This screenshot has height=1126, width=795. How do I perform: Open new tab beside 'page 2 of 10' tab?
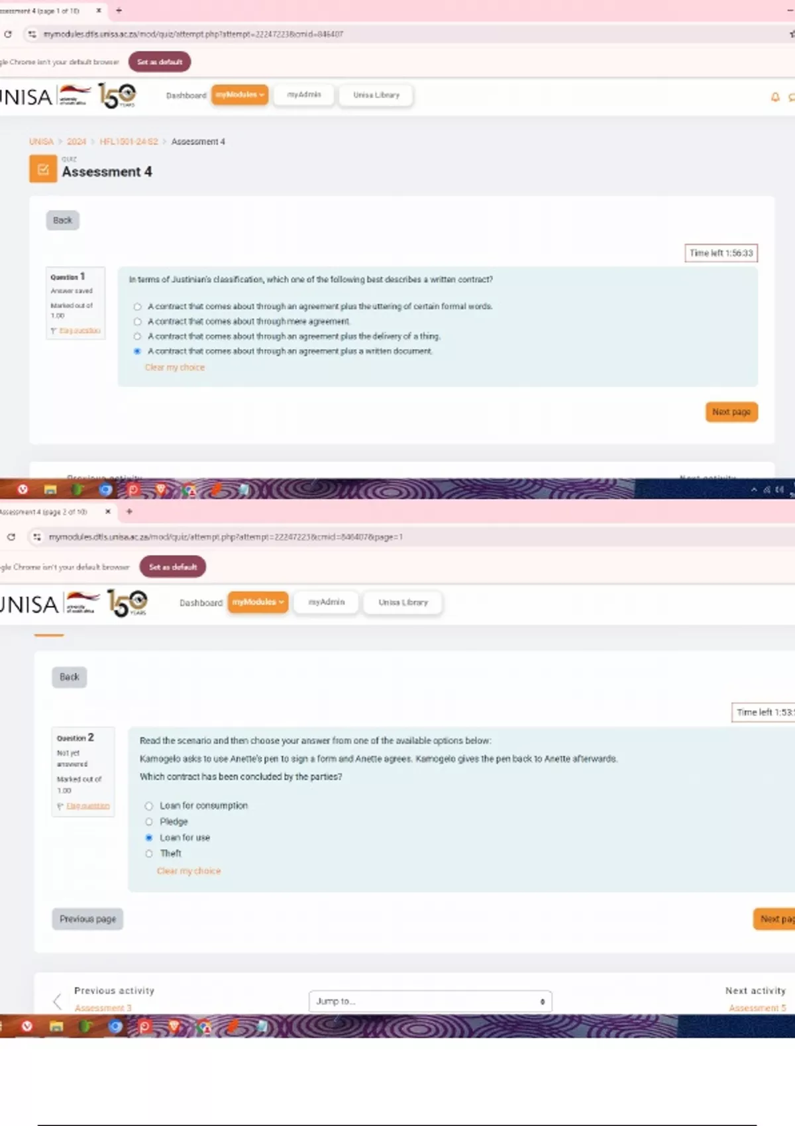click(129, 511)
